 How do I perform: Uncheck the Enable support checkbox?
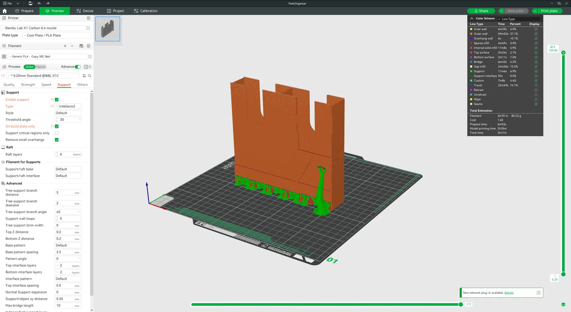pos(57,100)
